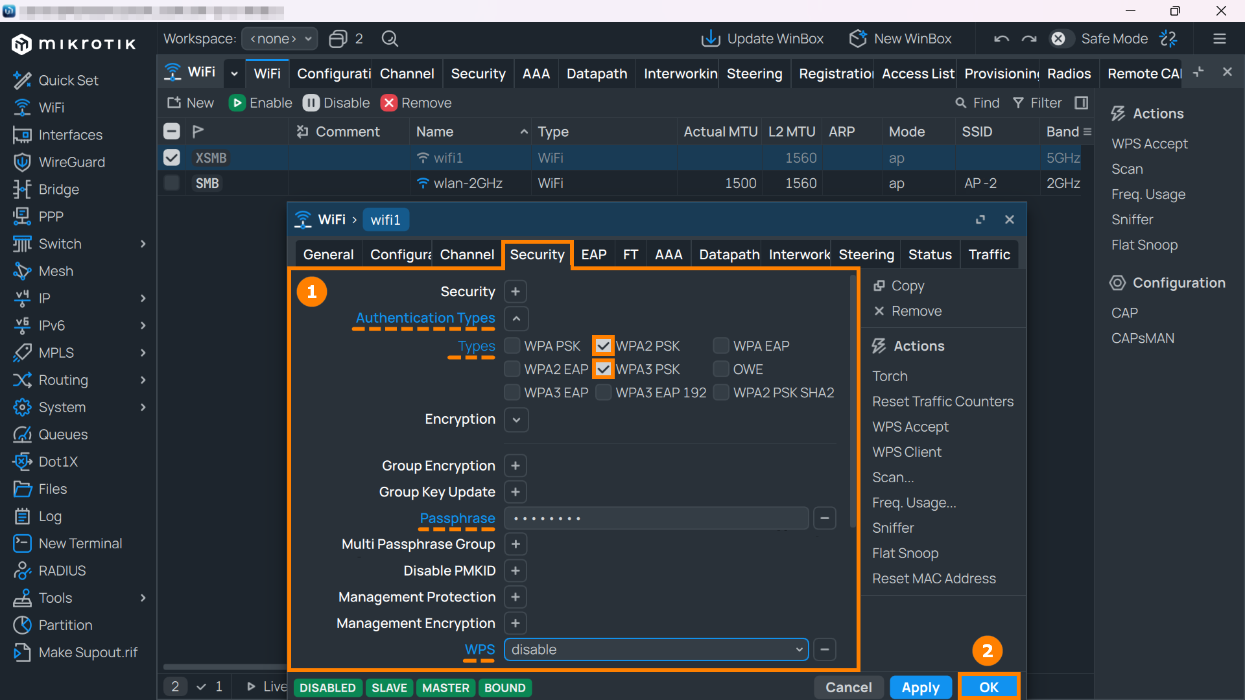Toggle the WPA2 PSK checkbox
The width and height of the screenshot is (1245, 700).
[x=603, y=346]
